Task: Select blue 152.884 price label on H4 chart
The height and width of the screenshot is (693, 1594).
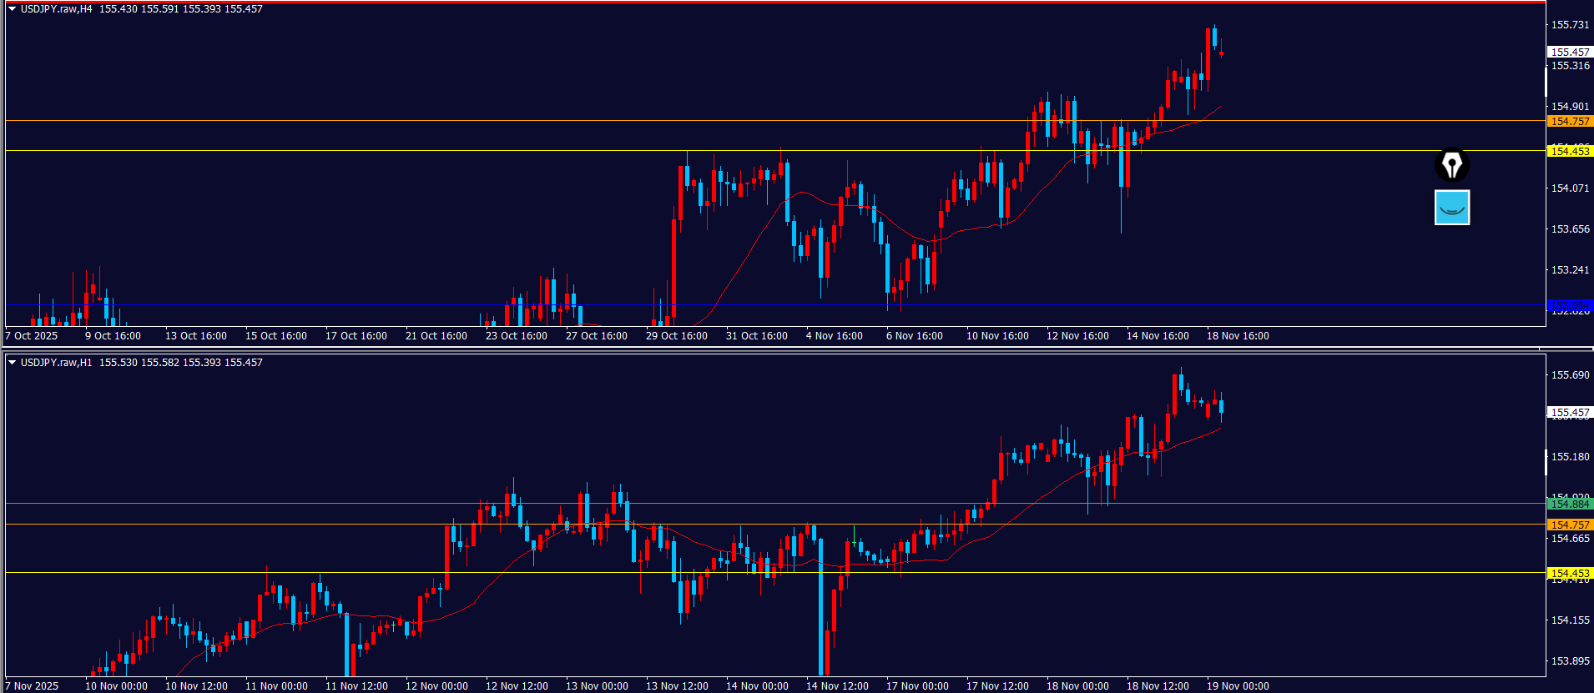Action: point(1570,306)
